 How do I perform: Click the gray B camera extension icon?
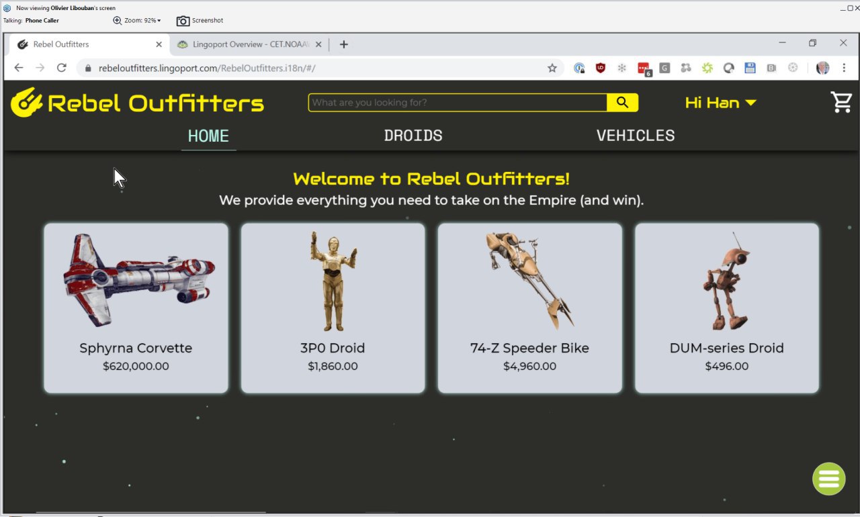772,68
